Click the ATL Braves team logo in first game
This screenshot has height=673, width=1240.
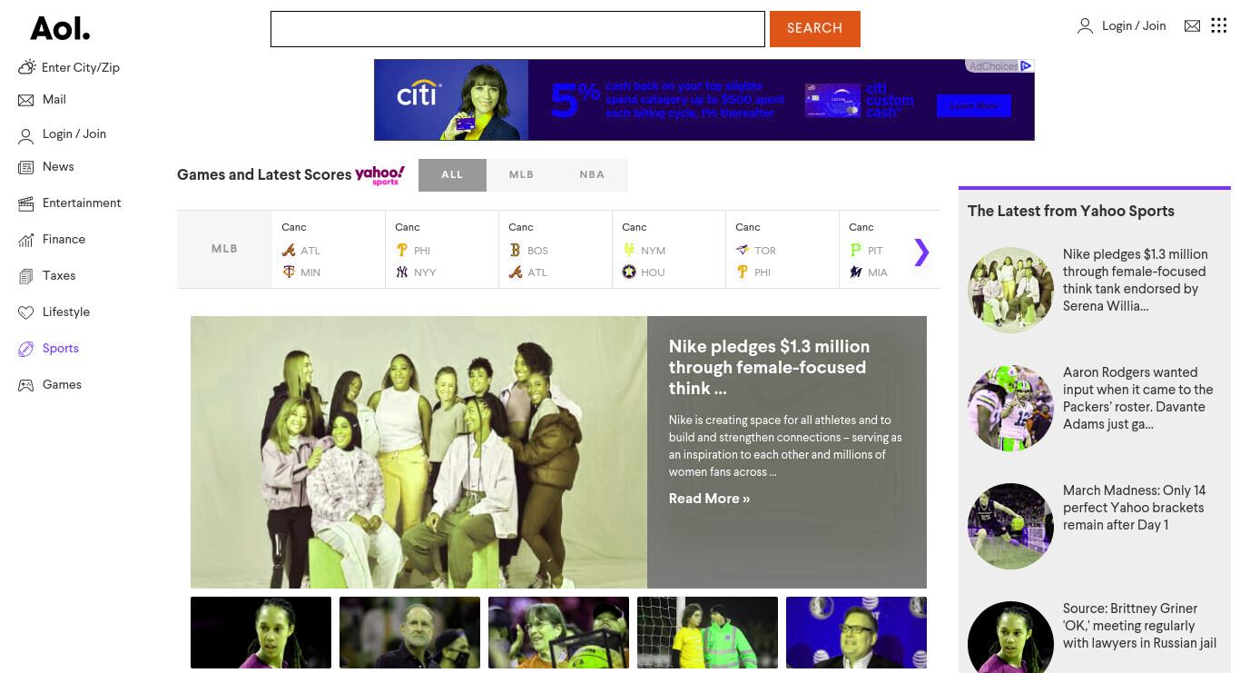coord(289,250)
